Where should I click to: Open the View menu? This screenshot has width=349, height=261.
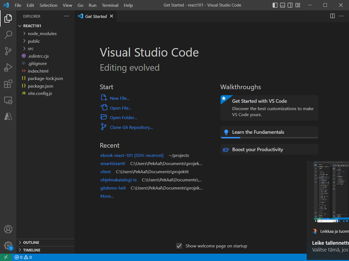67,5
